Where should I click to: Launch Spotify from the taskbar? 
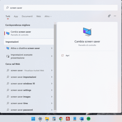coord(88,119)
